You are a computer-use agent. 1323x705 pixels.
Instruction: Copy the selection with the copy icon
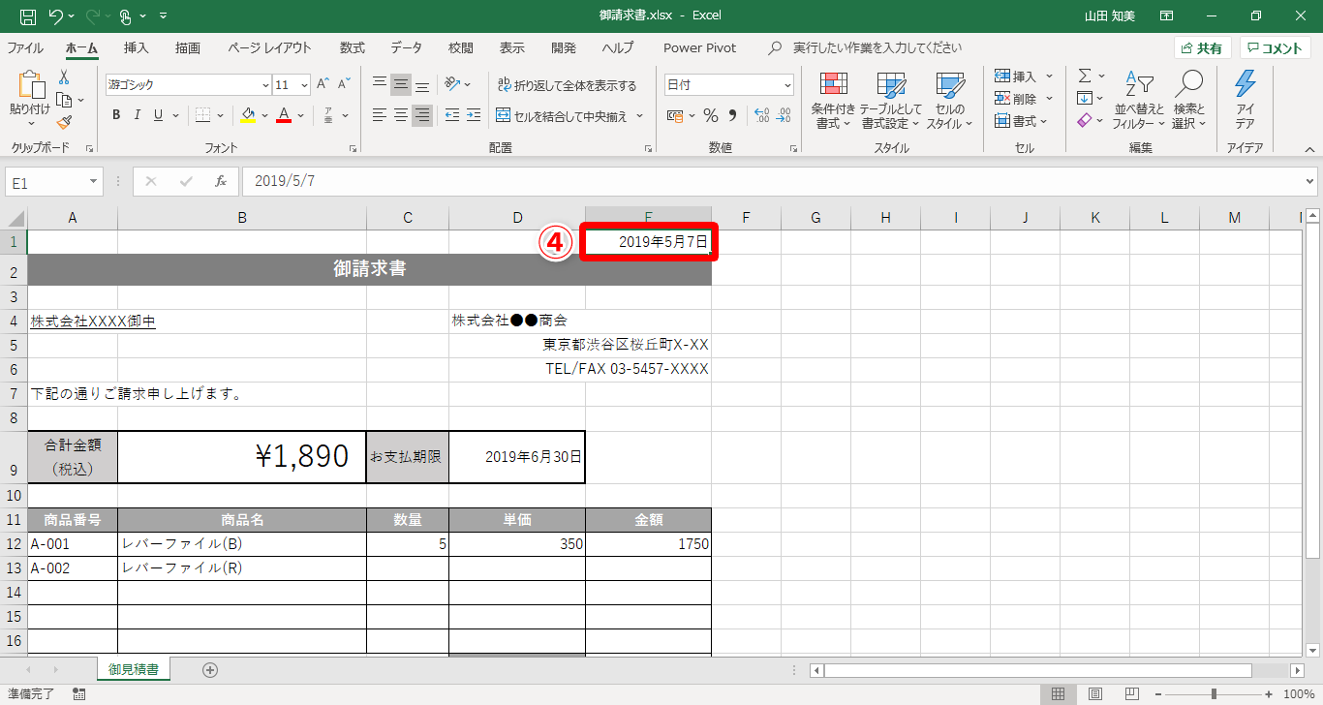click(64, 100)
